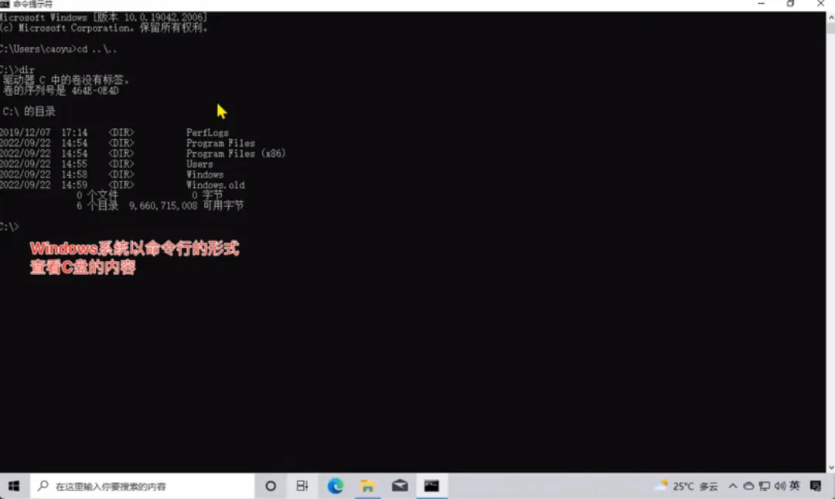Click the PerfLogs directory entry
The height and width of the screenshot is (499, 835).
point(207,132)
